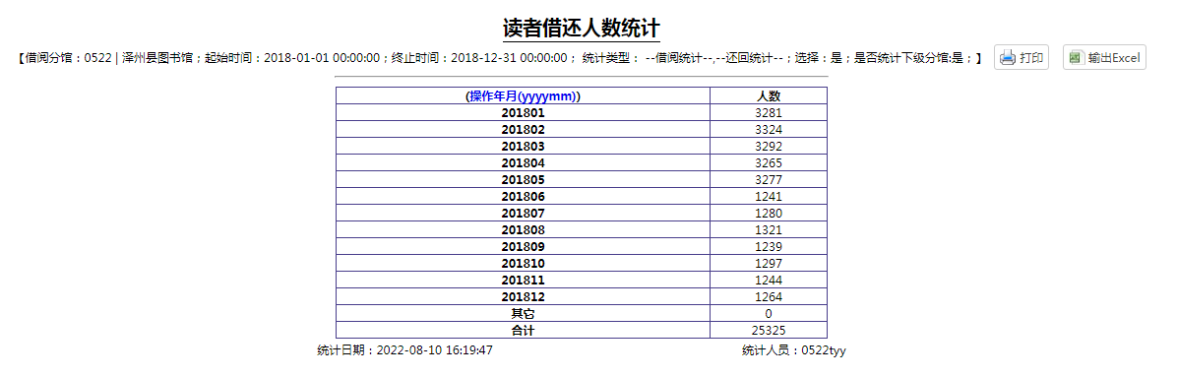Click the value 3265 cell

(769, 163)
